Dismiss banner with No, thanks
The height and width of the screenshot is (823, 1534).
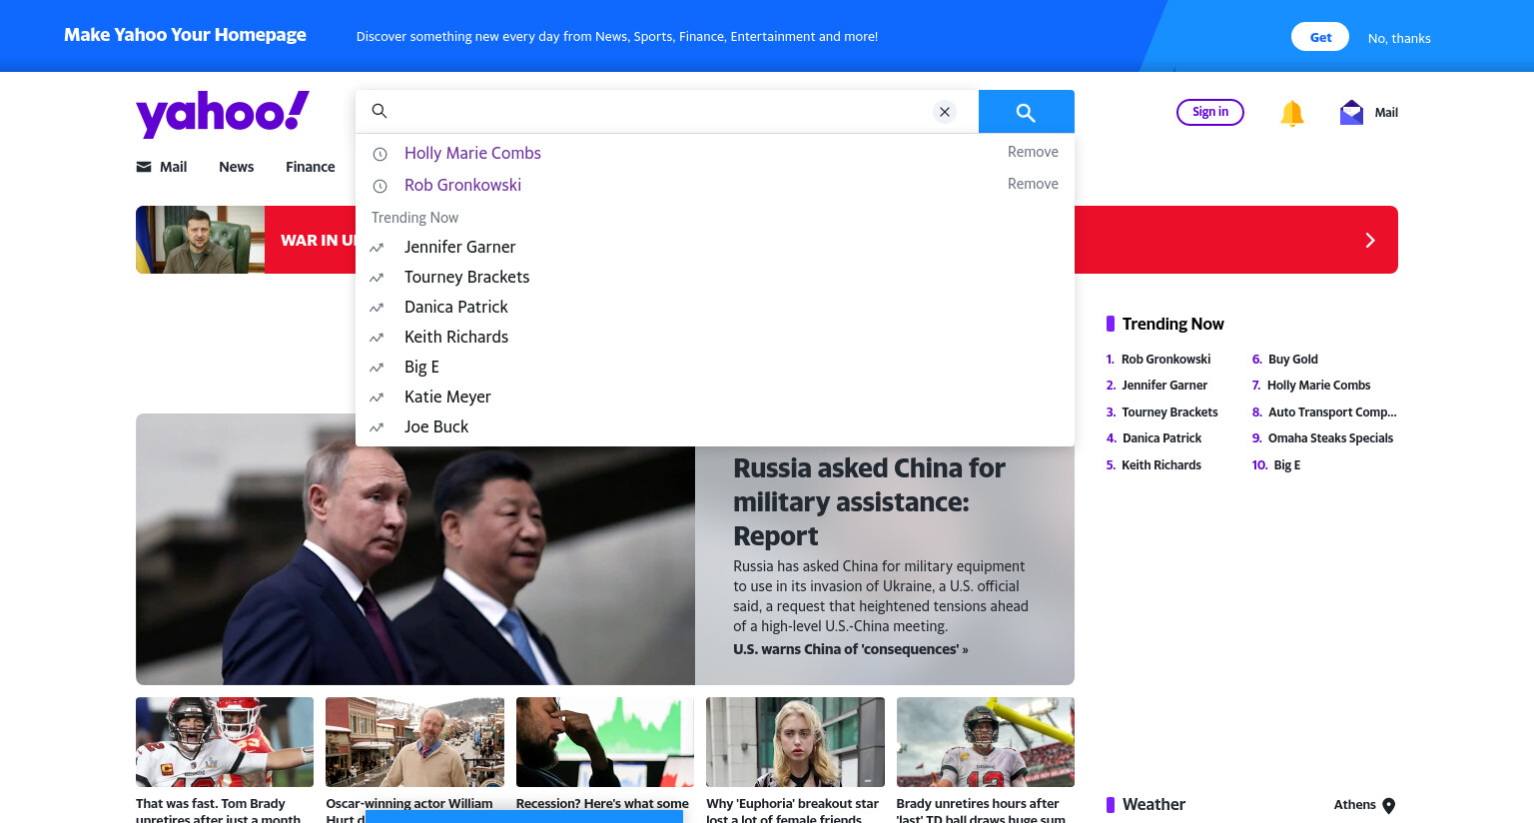[1399, 38]
